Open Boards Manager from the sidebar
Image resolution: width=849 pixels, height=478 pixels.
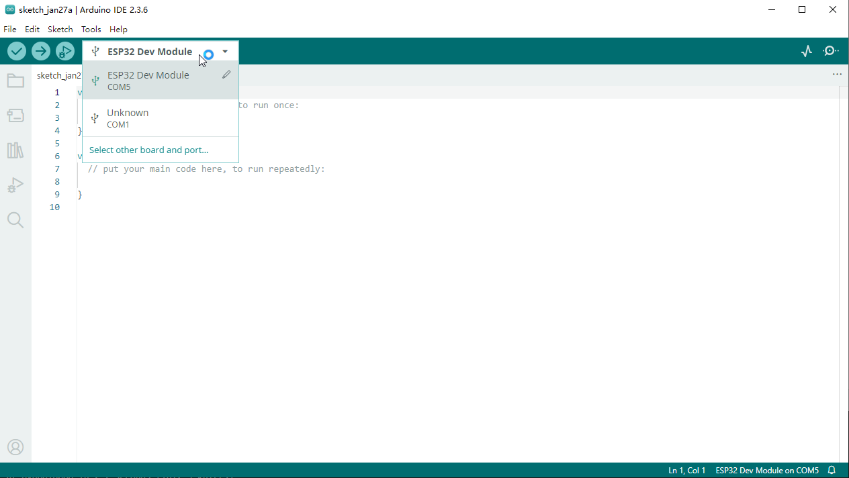pos(15,116)
